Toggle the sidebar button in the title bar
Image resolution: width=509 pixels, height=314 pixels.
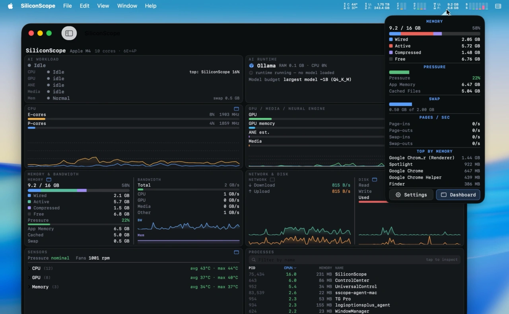[x=69, y=33]
